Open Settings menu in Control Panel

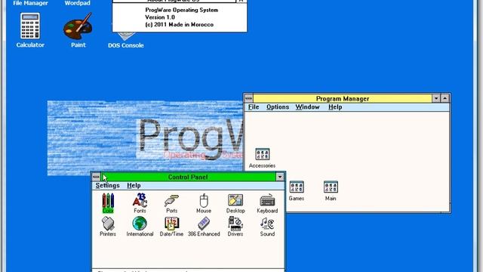[x=107, y=185]
